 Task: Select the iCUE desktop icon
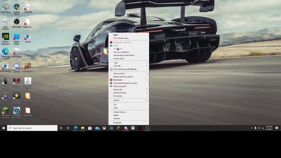point(5,97)
